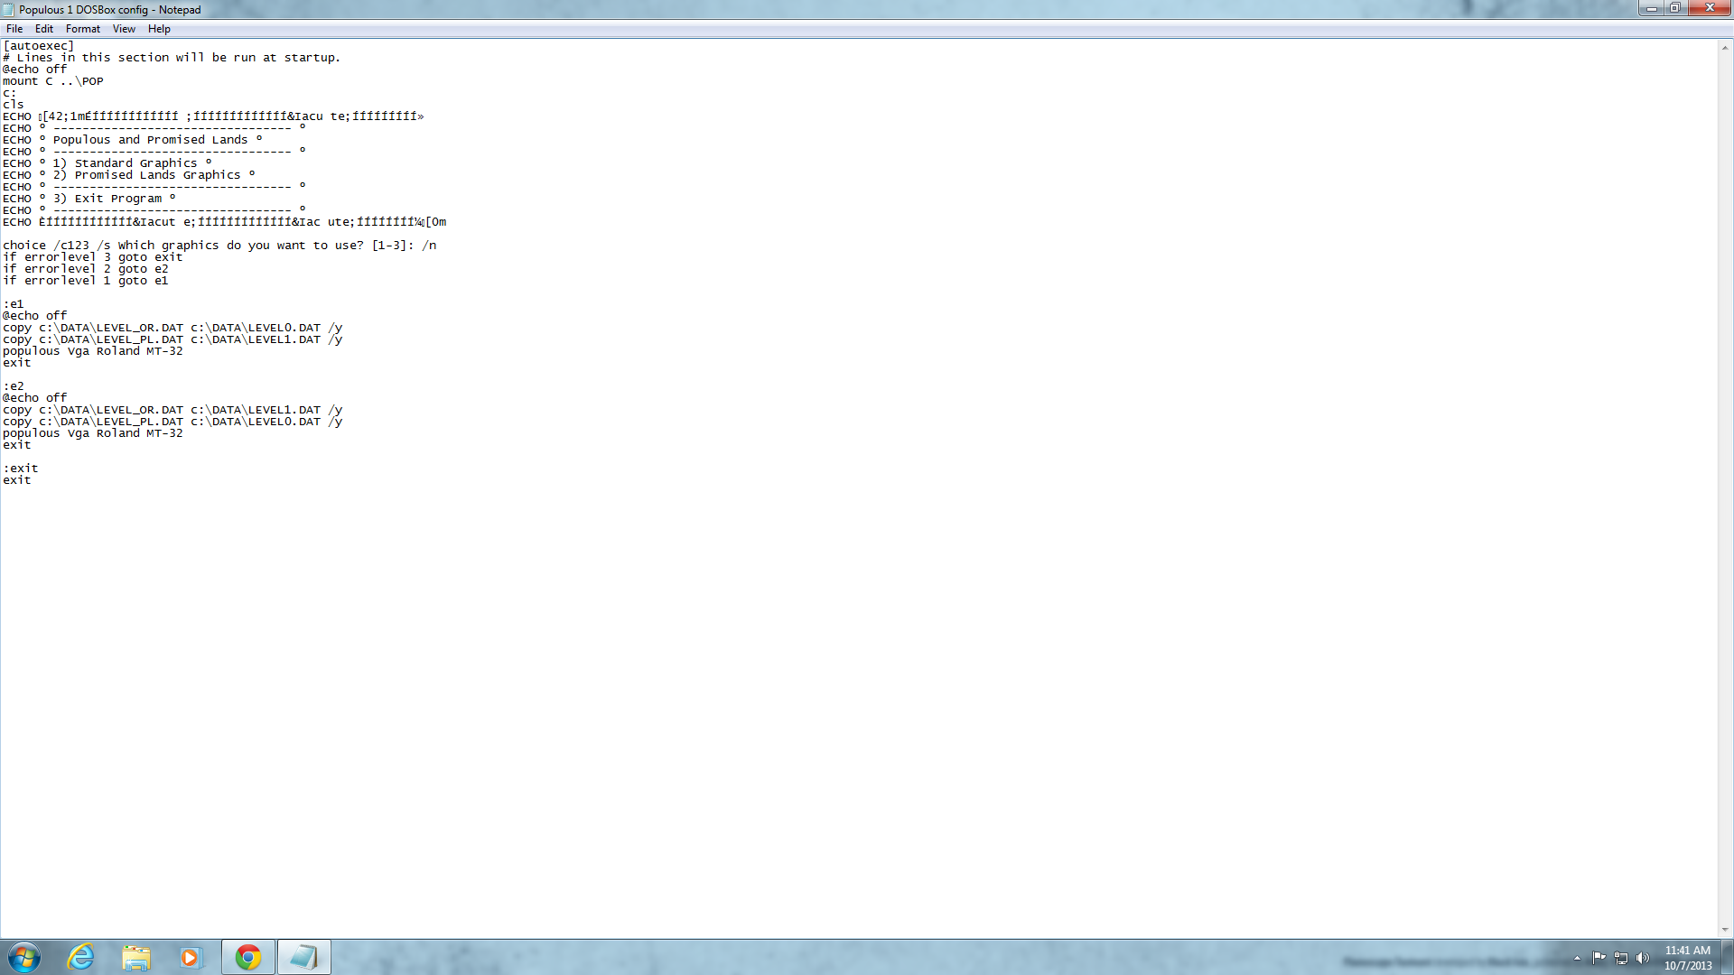
Task: Click the 'Populous and Promised Lands' text
Action: tap(150, 140)
